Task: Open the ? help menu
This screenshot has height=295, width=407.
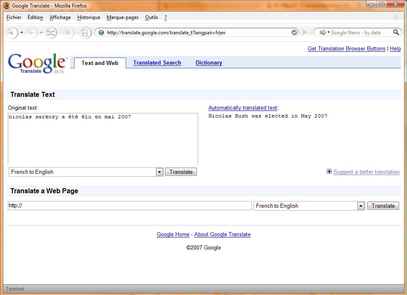Action: [165, 17]
